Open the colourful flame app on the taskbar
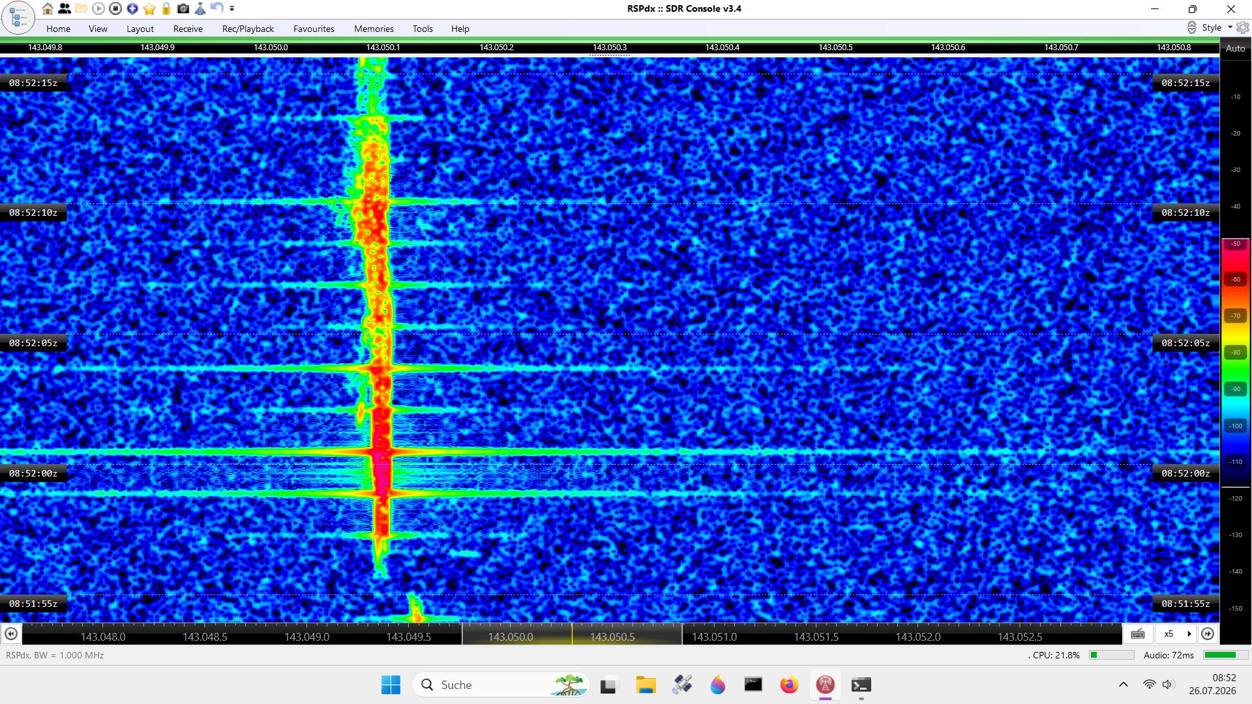The width and height of the screenshot is (1252, 704). point(718,685)
